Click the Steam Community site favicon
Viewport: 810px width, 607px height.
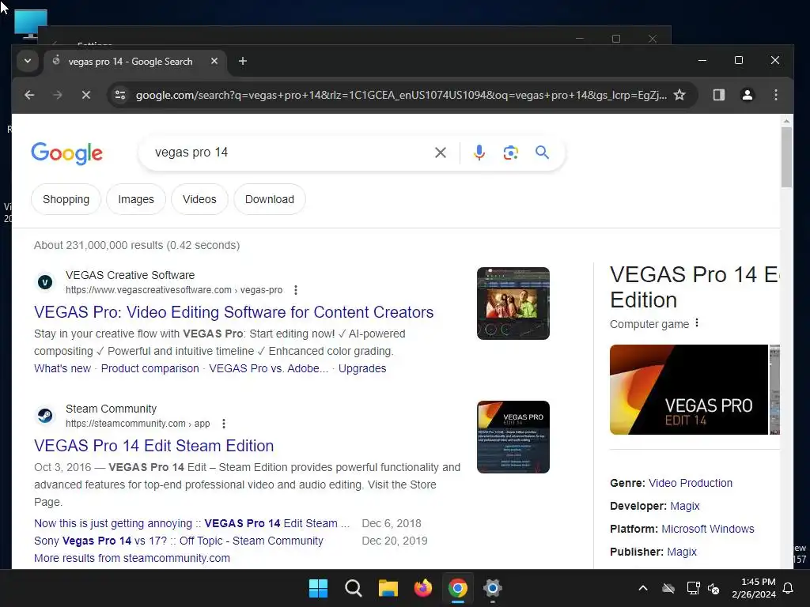click(45, 416)
